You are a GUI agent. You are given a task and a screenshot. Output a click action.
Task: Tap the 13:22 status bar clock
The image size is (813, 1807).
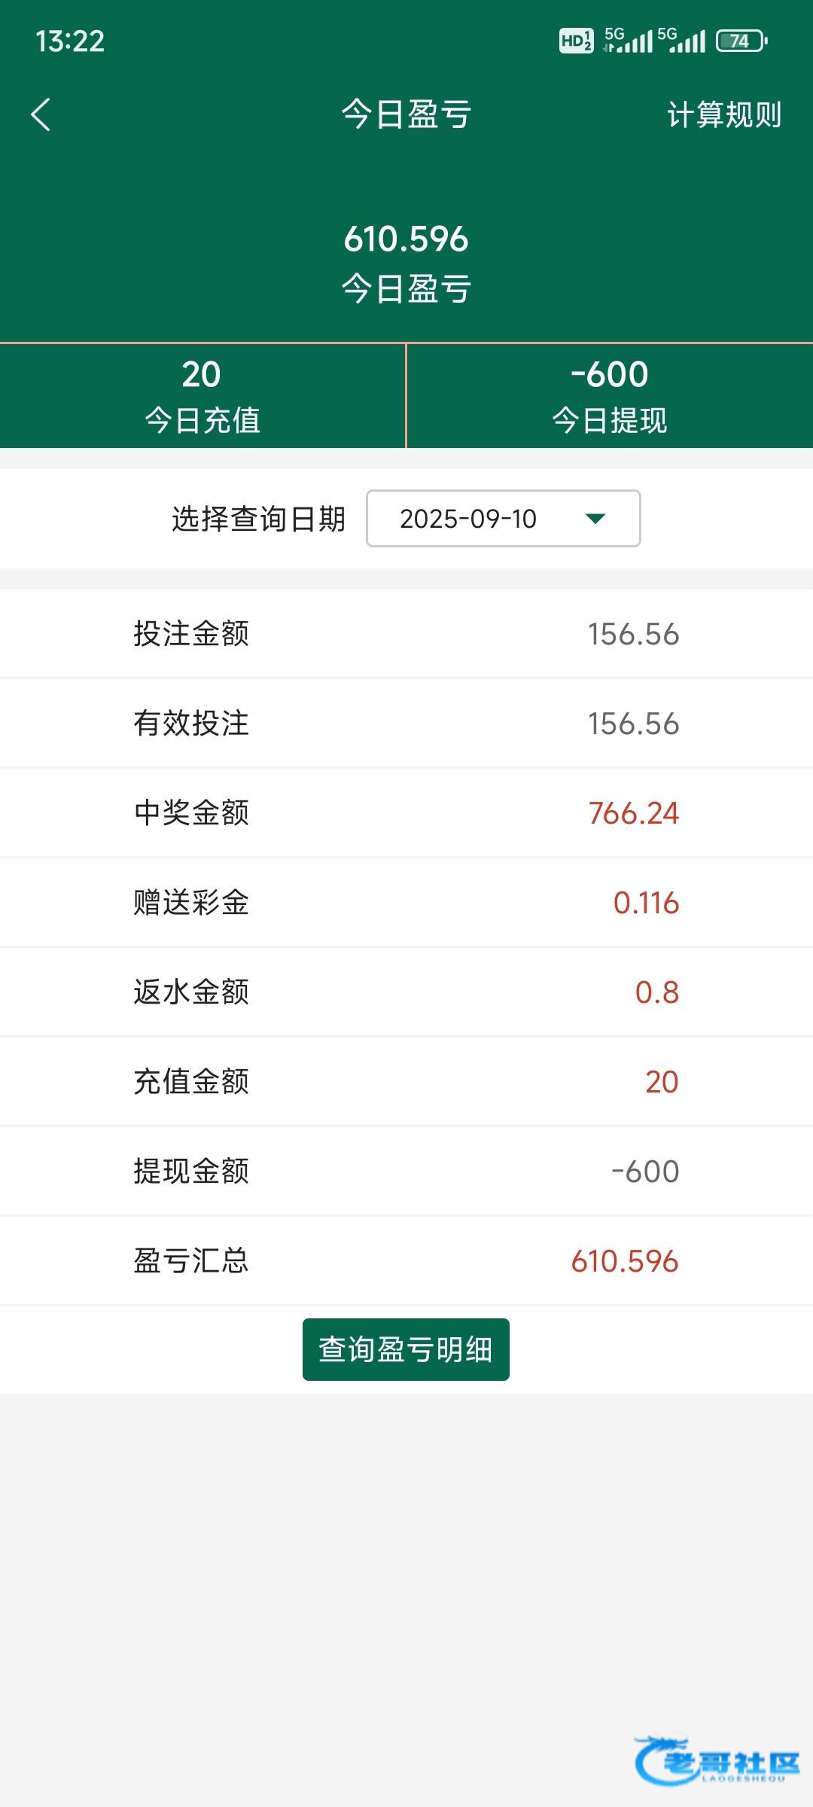click(70, 41)
